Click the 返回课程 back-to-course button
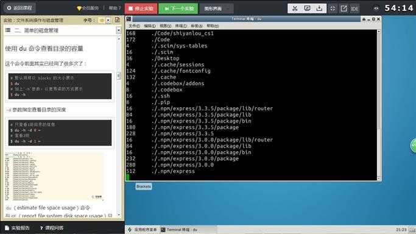 (19, 8)
